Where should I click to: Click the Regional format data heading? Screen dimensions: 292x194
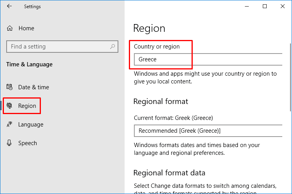pos(169,173)
